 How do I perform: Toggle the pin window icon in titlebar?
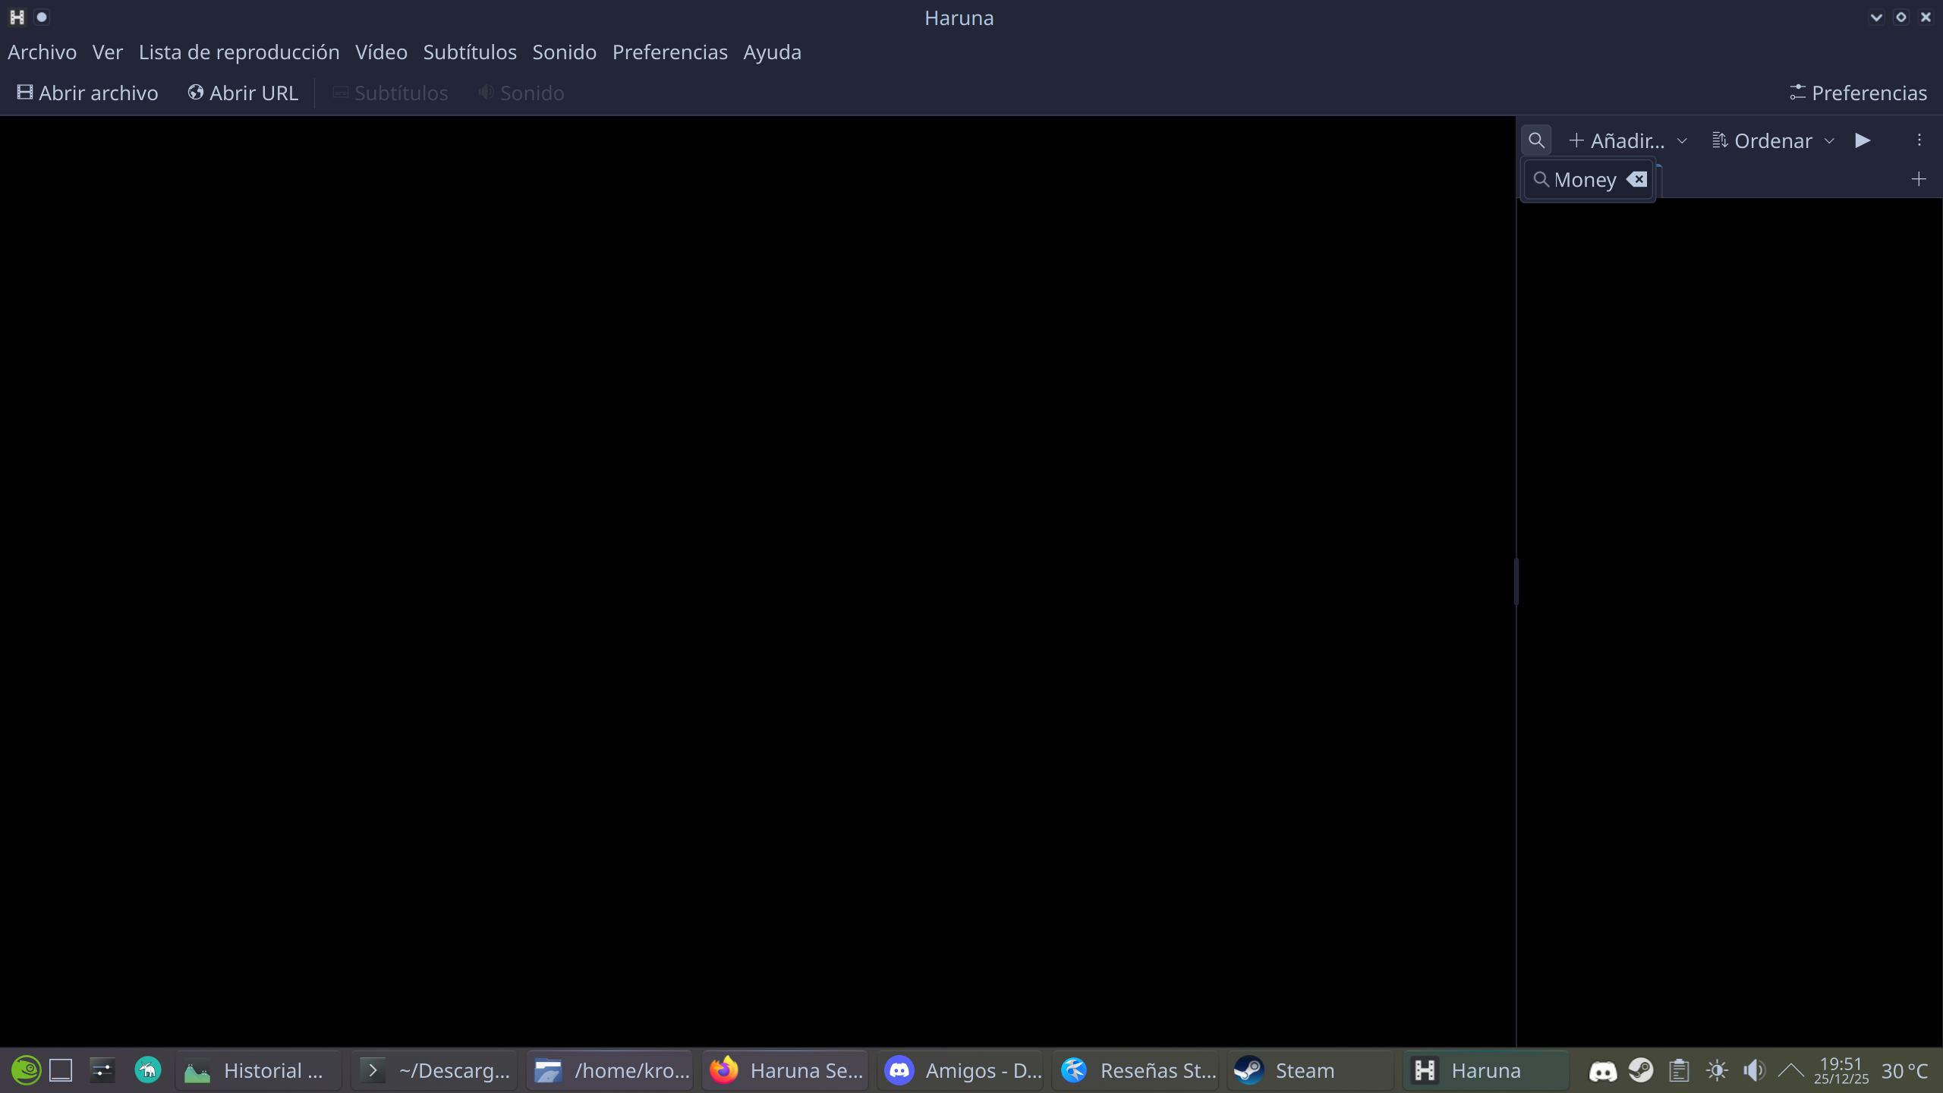(x=42, y=17)
